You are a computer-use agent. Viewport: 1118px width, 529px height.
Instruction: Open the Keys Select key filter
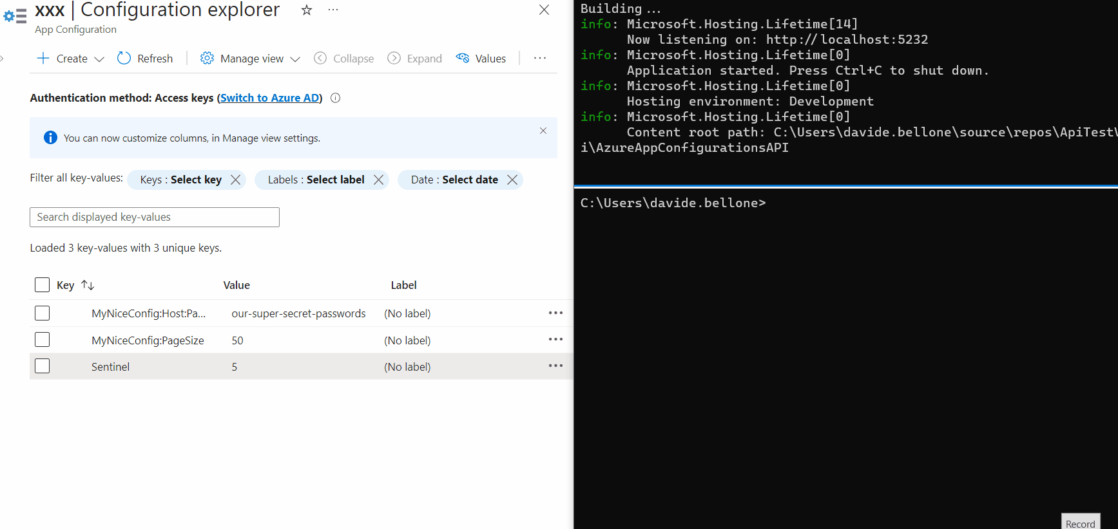(x=181, y=180)
